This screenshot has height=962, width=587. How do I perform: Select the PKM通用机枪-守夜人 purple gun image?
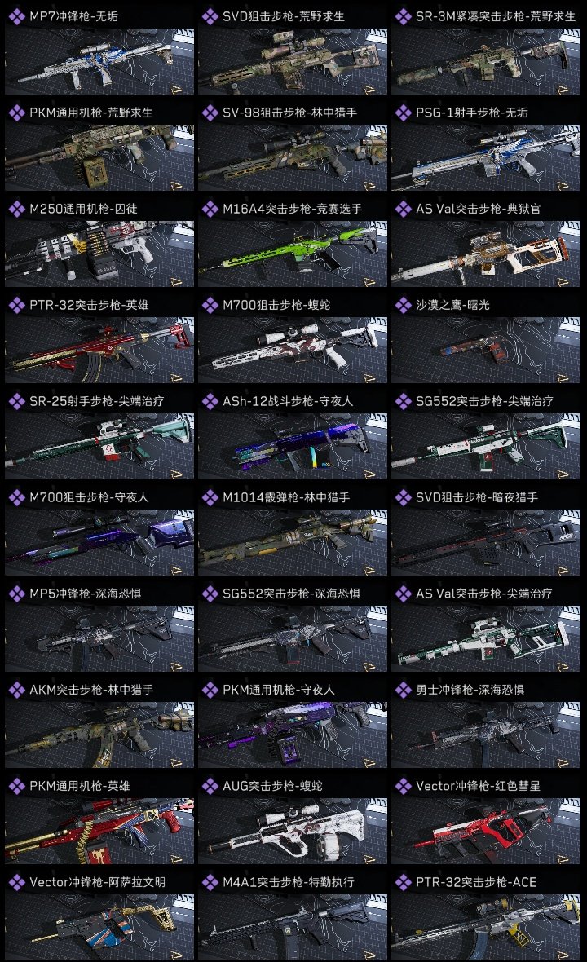293,735
